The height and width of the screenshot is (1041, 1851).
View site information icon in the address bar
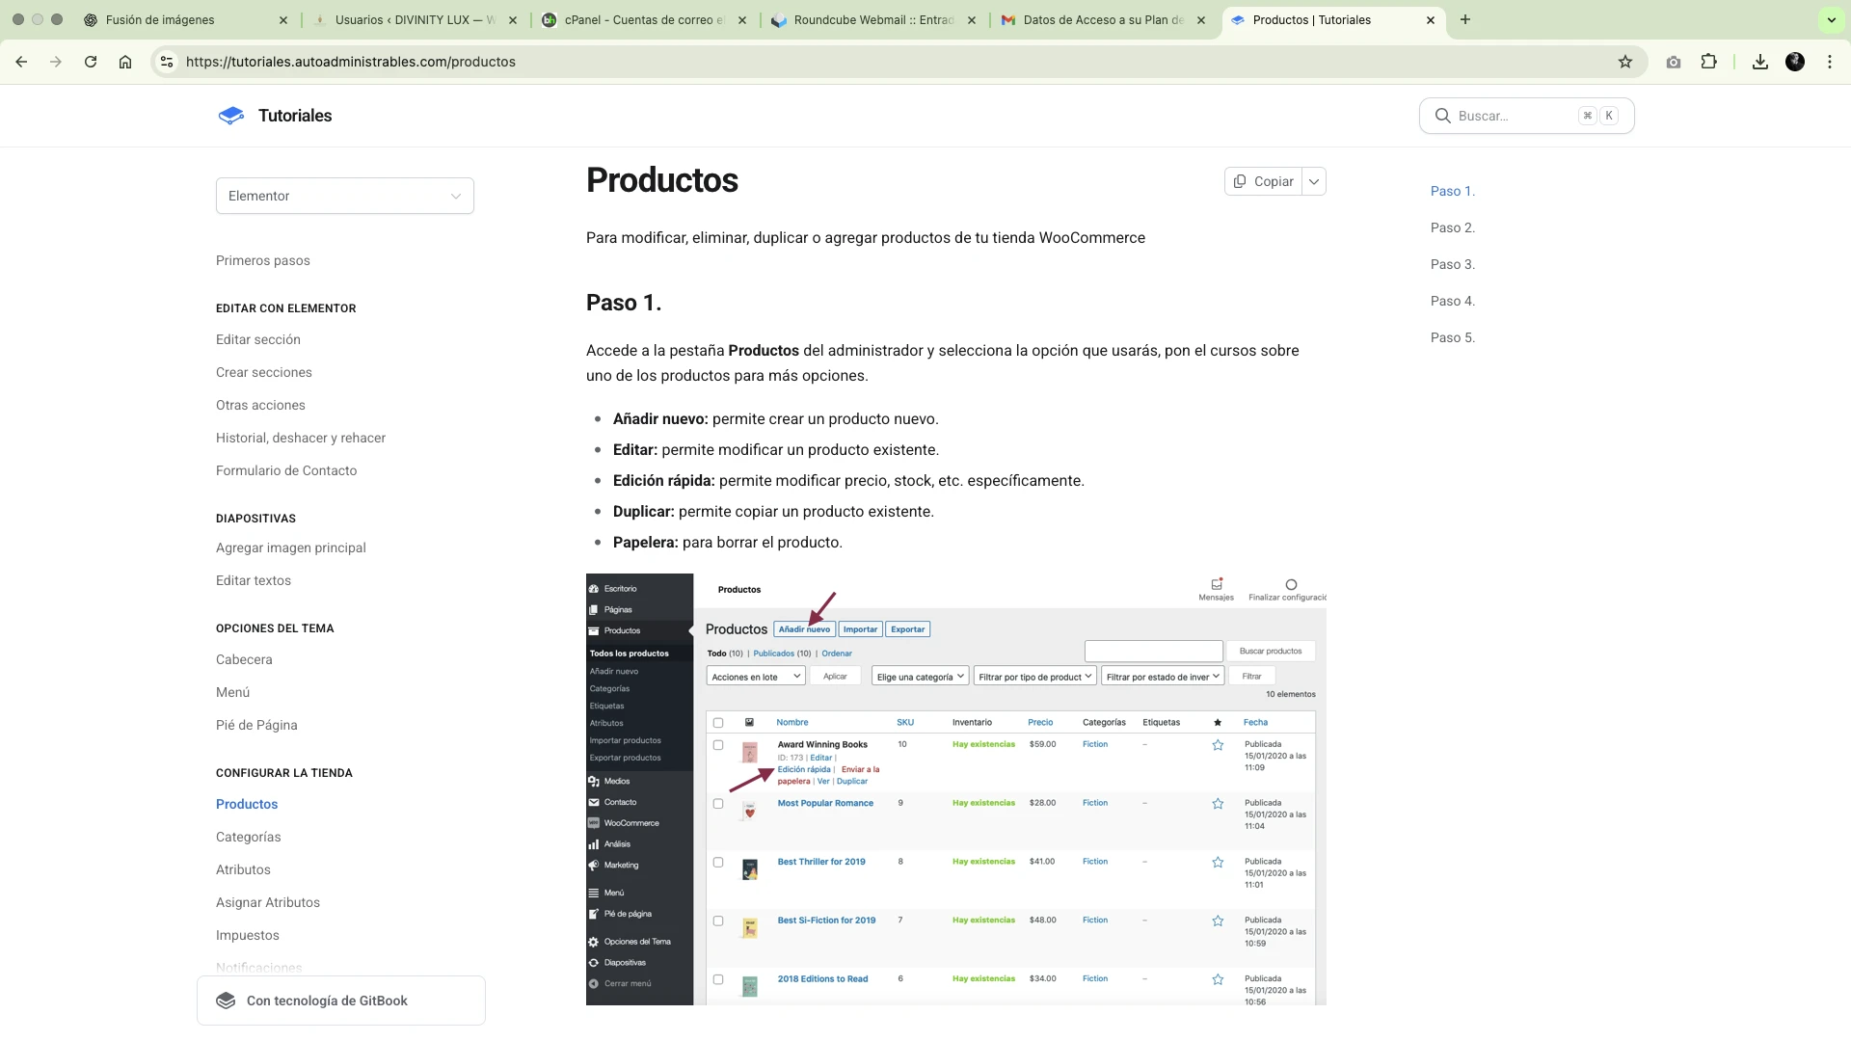click(167, 62)
